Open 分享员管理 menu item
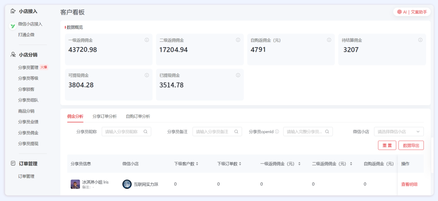This screenshot has width=438, height=201. 28,68
